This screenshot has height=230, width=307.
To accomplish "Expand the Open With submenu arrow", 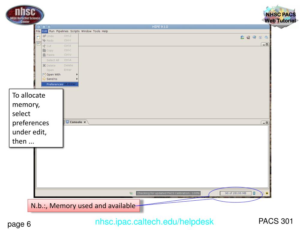I will click(x=77, y=75).
